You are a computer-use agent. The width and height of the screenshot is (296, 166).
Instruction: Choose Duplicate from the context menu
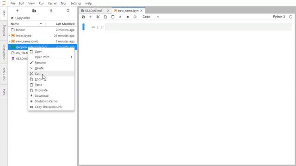(51, 90)
